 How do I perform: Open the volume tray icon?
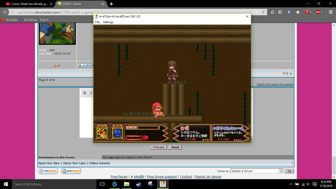pos(308,184)
